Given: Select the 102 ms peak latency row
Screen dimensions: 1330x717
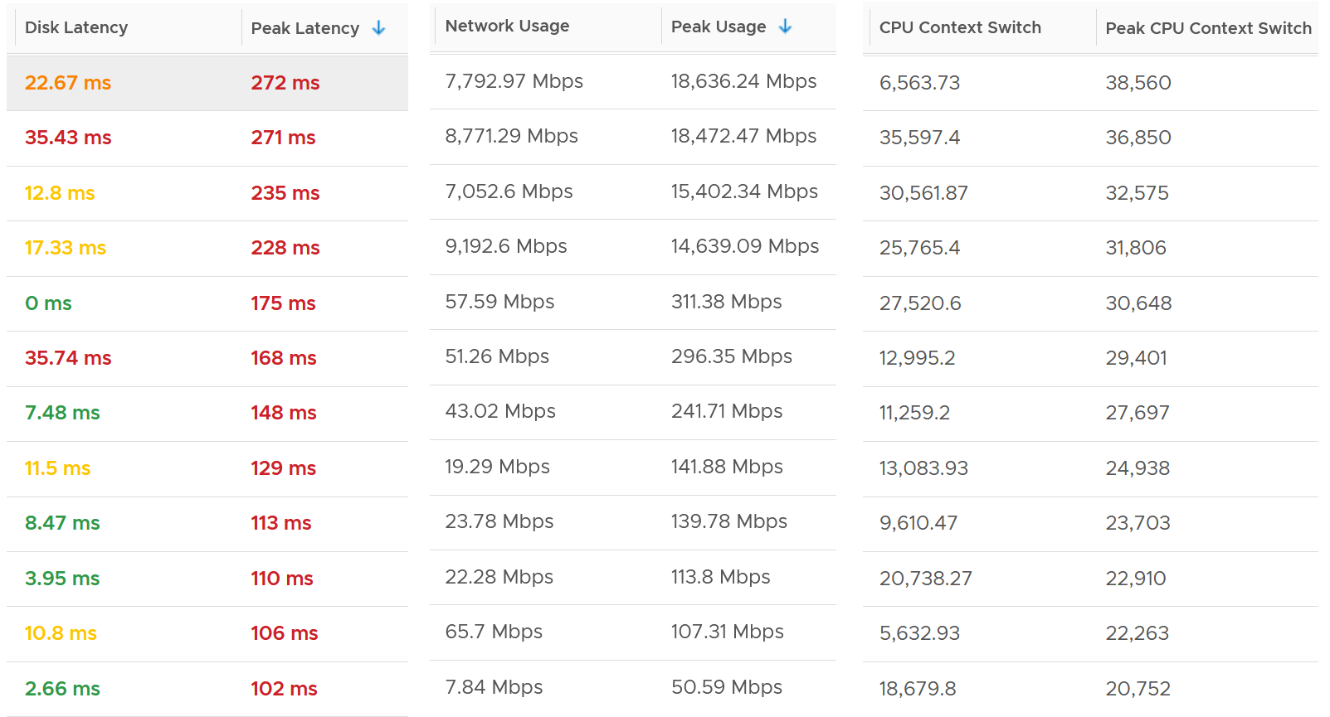Looking at the screenshot, I should pyautogui.click(x=207, y=690).
